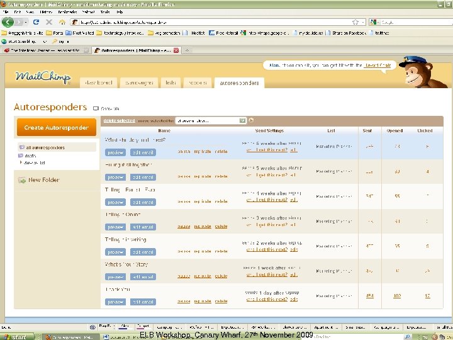Viewport: 453px width, 340px height.
Task: Click the delete selected link
Action: tap(119, 120)
